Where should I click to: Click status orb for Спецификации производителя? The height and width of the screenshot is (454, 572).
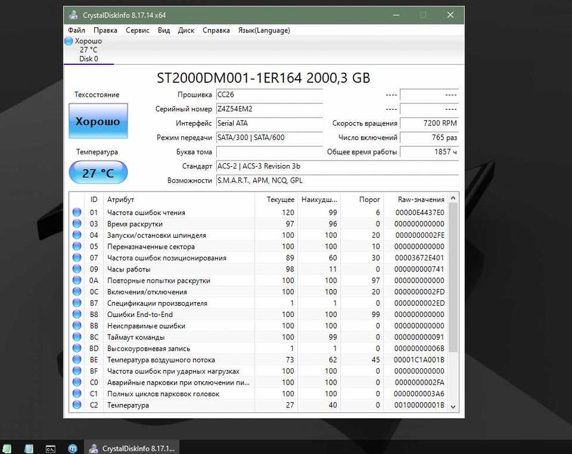pos(77,303)
